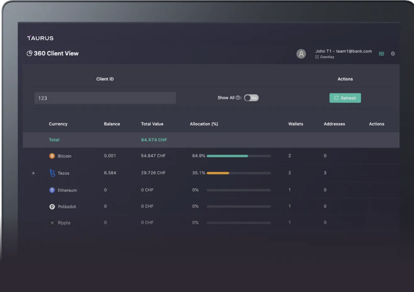
Task: Click the Refresh button
Action: [x=345, y=98]
